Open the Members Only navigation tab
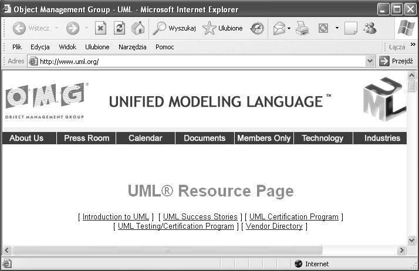This screenshot has height=271, width=419. pos(264,138)
